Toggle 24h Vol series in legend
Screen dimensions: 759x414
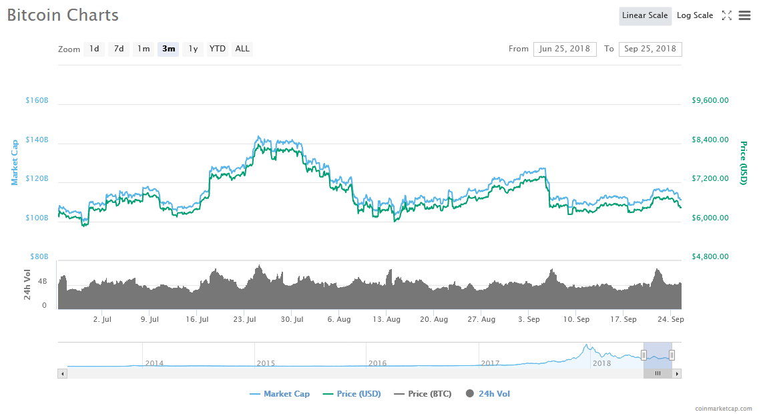click(x=488, y=394)
